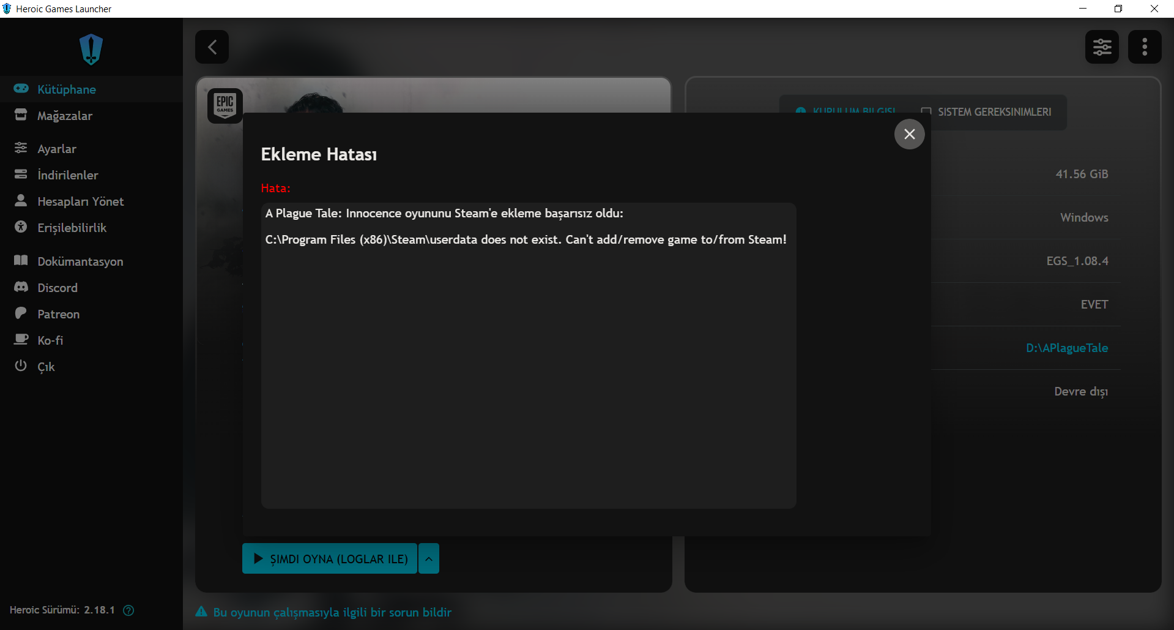Image resolution: width=1174 pixels, height=630 pixels.
Task: Click the Ekleme Hatası dialog title
Action: click(x=319, y=154)
